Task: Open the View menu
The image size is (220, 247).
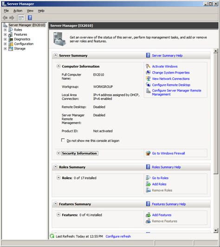Action: 30,11
